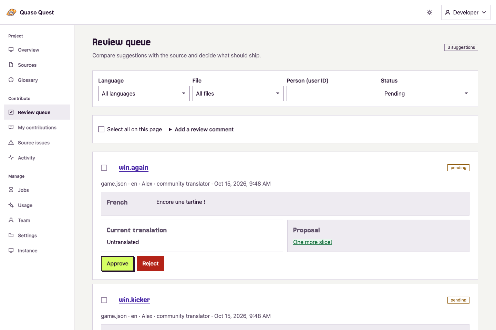Open My contributions page
Screen dimensions: 496x330
[x=37, y=128]
